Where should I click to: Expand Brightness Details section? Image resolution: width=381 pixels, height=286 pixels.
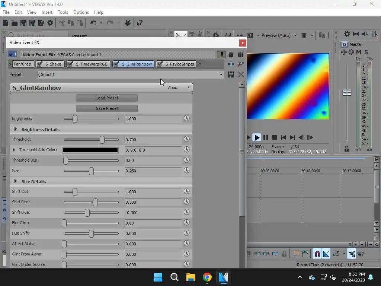click(x=16, y=129)
